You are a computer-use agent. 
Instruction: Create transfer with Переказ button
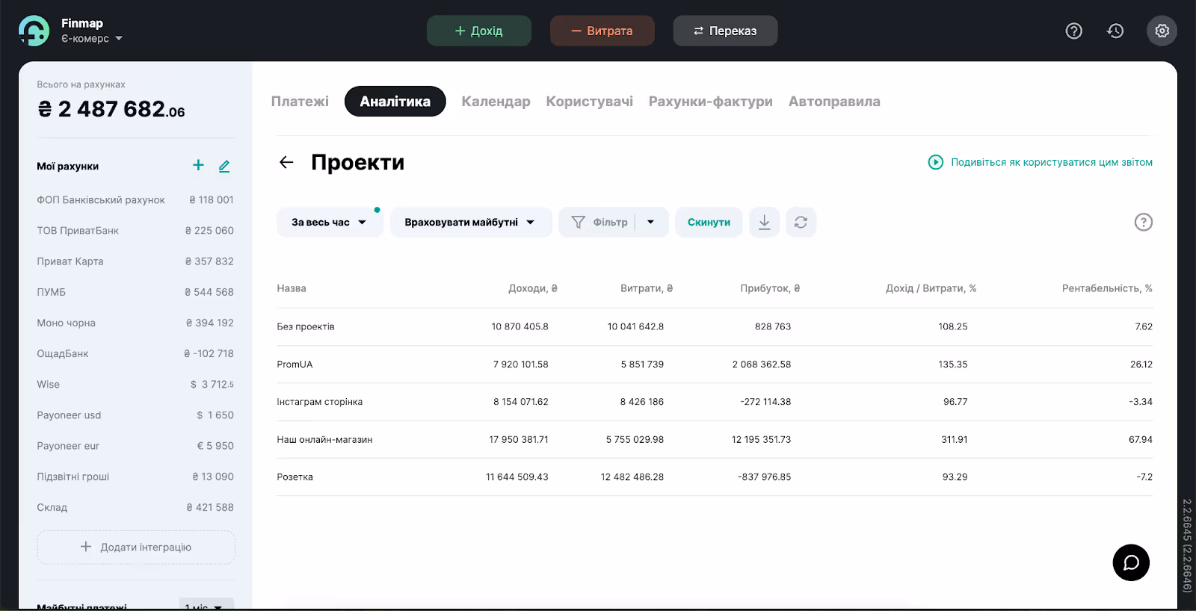click(x=725, y=31)
